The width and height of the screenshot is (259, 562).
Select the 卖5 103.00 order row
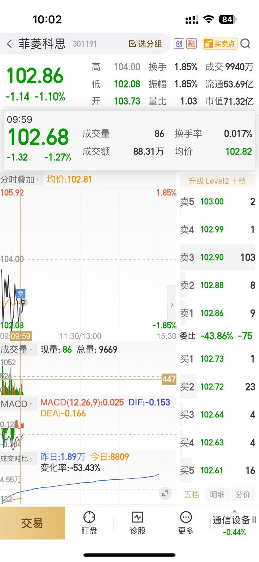(217, 202)
